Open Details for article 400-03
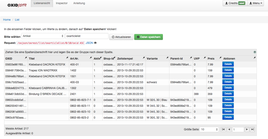Viewport: 268px width, 139px height. (228, 82)
